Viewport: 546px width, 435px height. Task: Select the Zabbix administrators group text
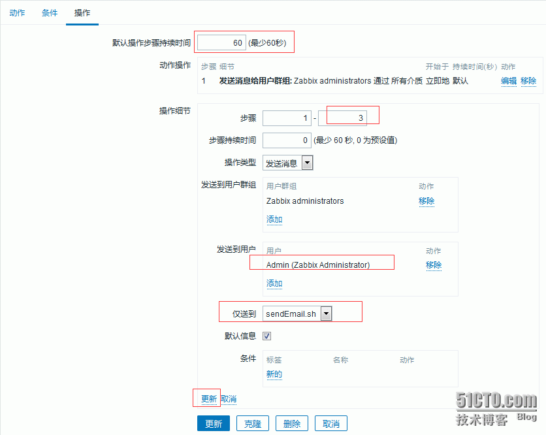tap(305, 201)
